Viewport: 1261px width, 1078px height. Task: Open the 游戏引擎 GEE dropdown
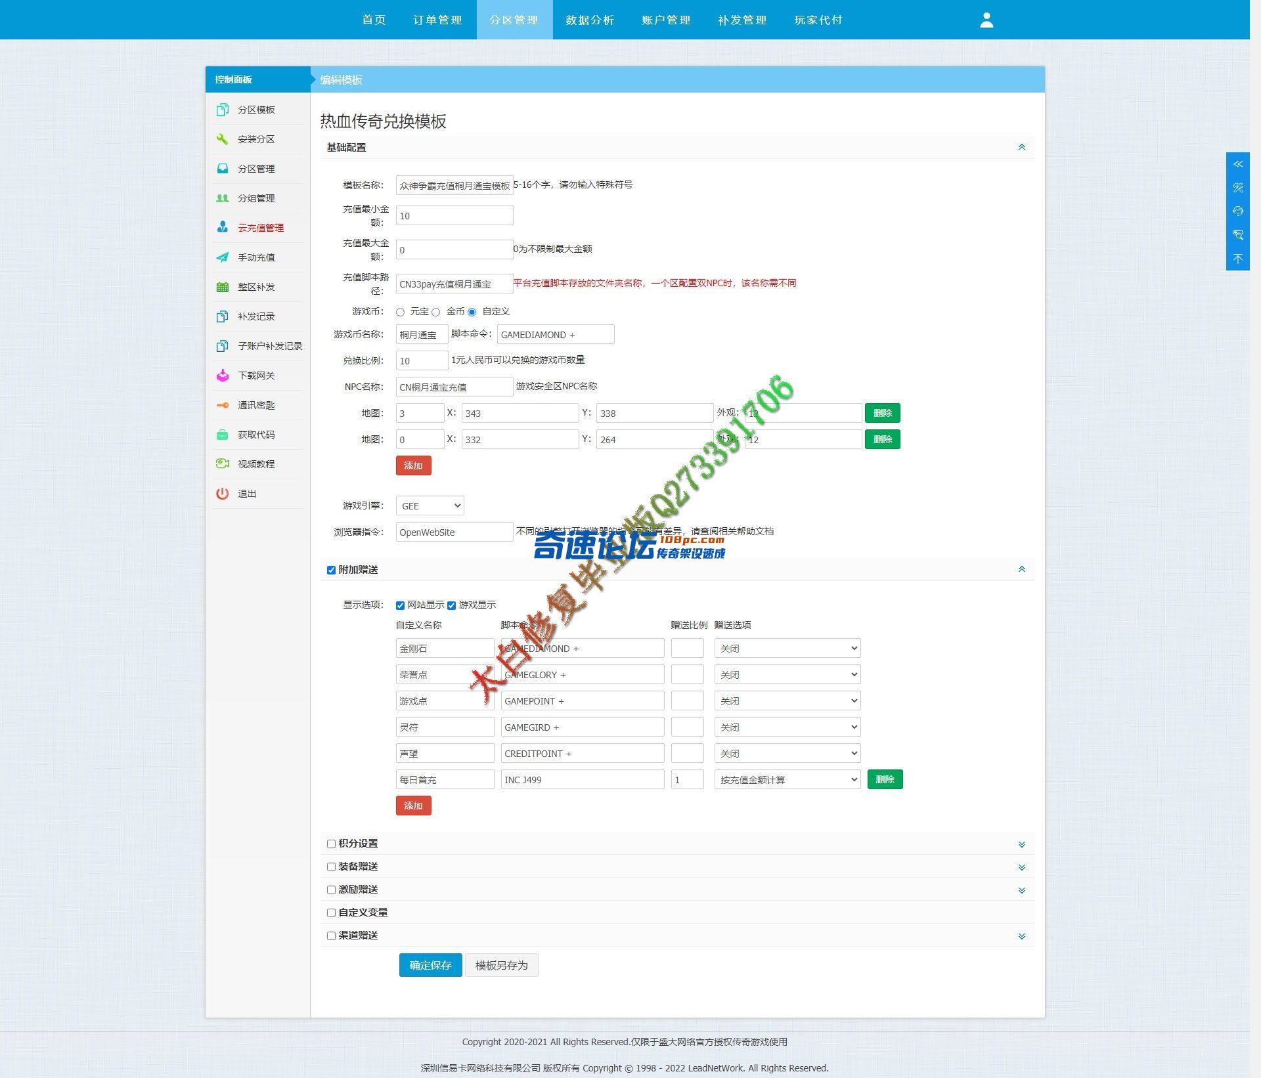430,506
